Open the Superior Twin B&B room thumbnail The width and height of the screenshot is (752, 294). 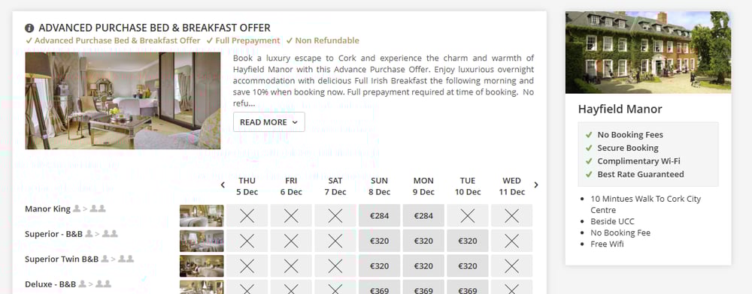202,265
